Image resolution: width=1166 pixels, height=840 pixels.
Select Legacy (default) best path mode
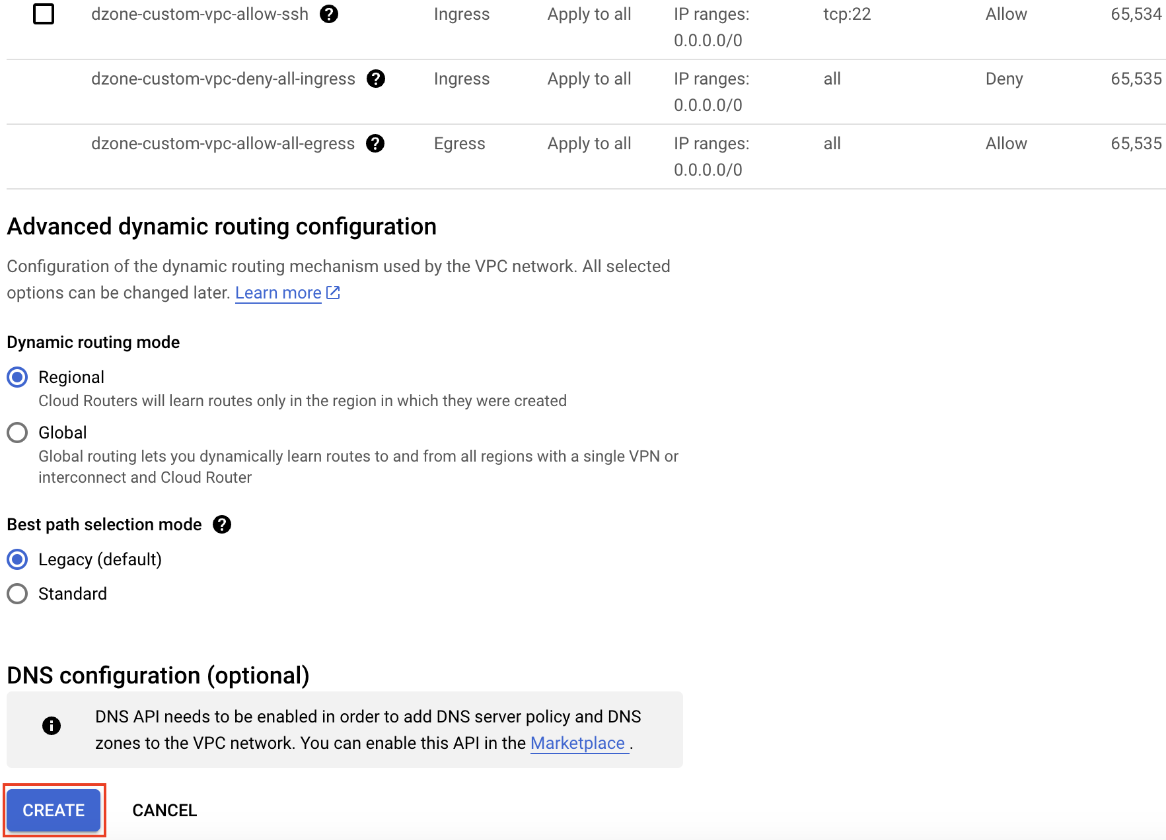pos(17,559)
